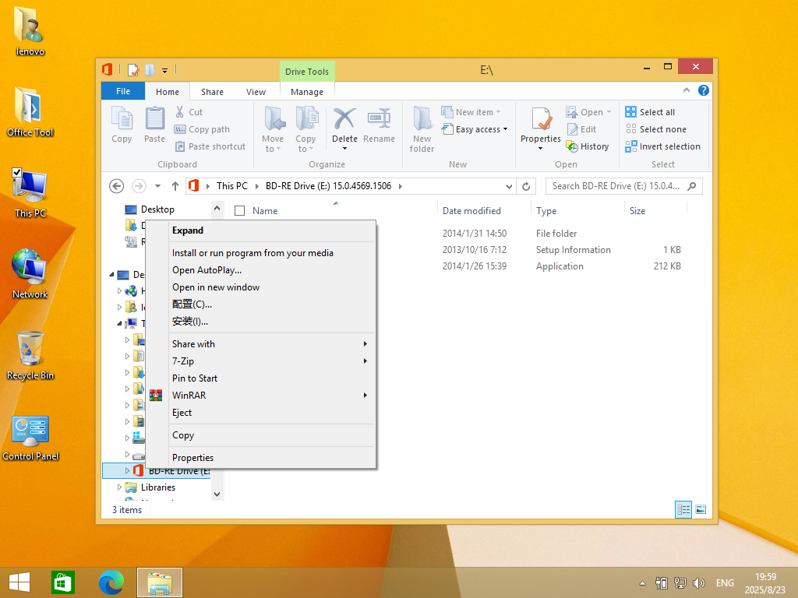Click the Refresh button beside address bar
Image resolution: width=798 pixels, height=598 pixels.
coord(527,186)
